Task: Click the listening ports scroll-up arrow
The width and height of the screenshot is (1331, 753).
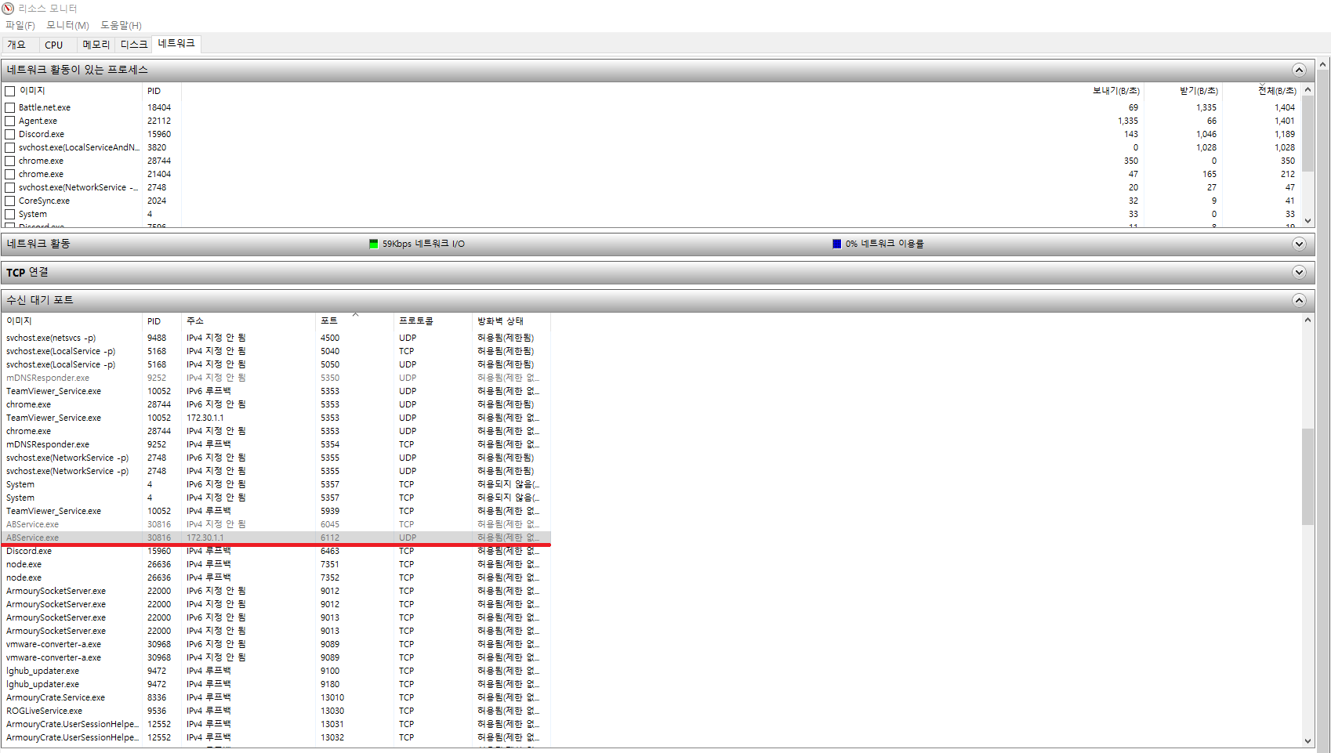Action: [1307, 320]
